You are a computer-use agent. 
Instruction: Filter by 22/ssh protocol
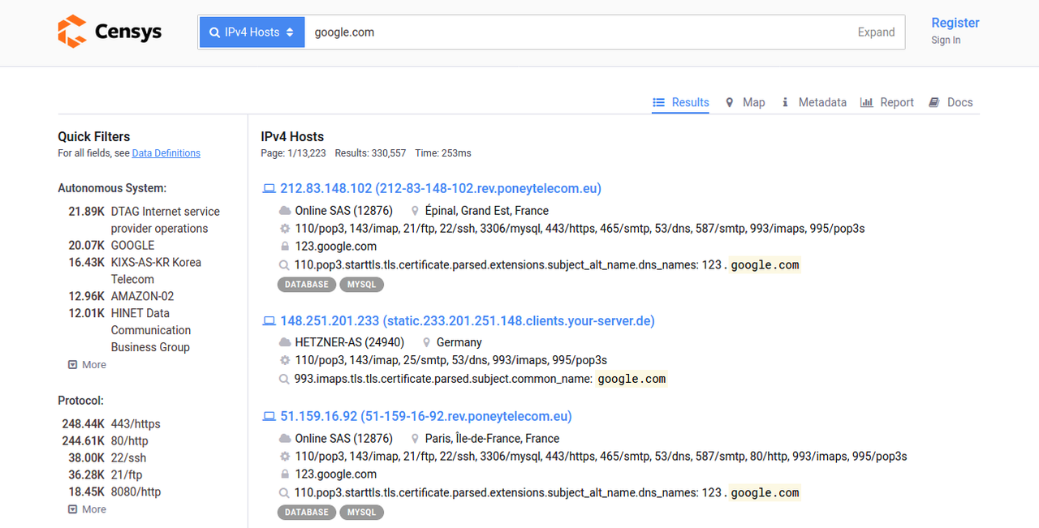click(129, 457)
